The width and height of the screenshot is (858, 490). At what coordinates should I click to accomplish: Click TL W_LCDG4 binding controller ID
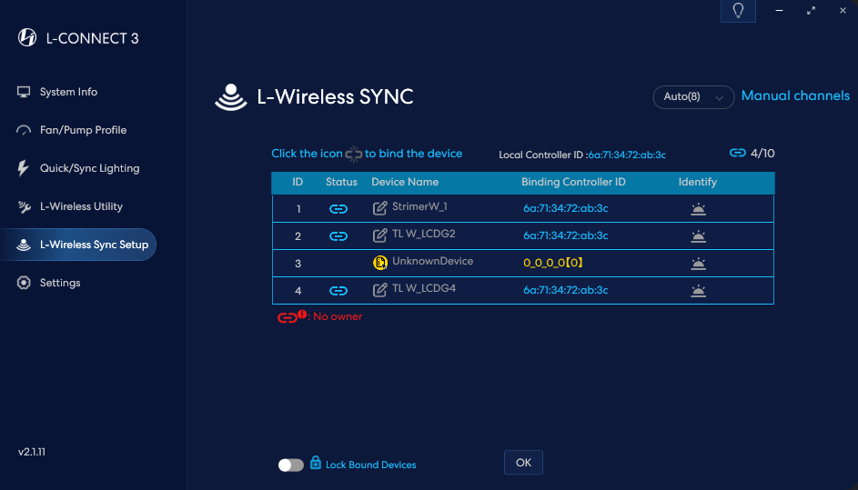pos(566,290)
